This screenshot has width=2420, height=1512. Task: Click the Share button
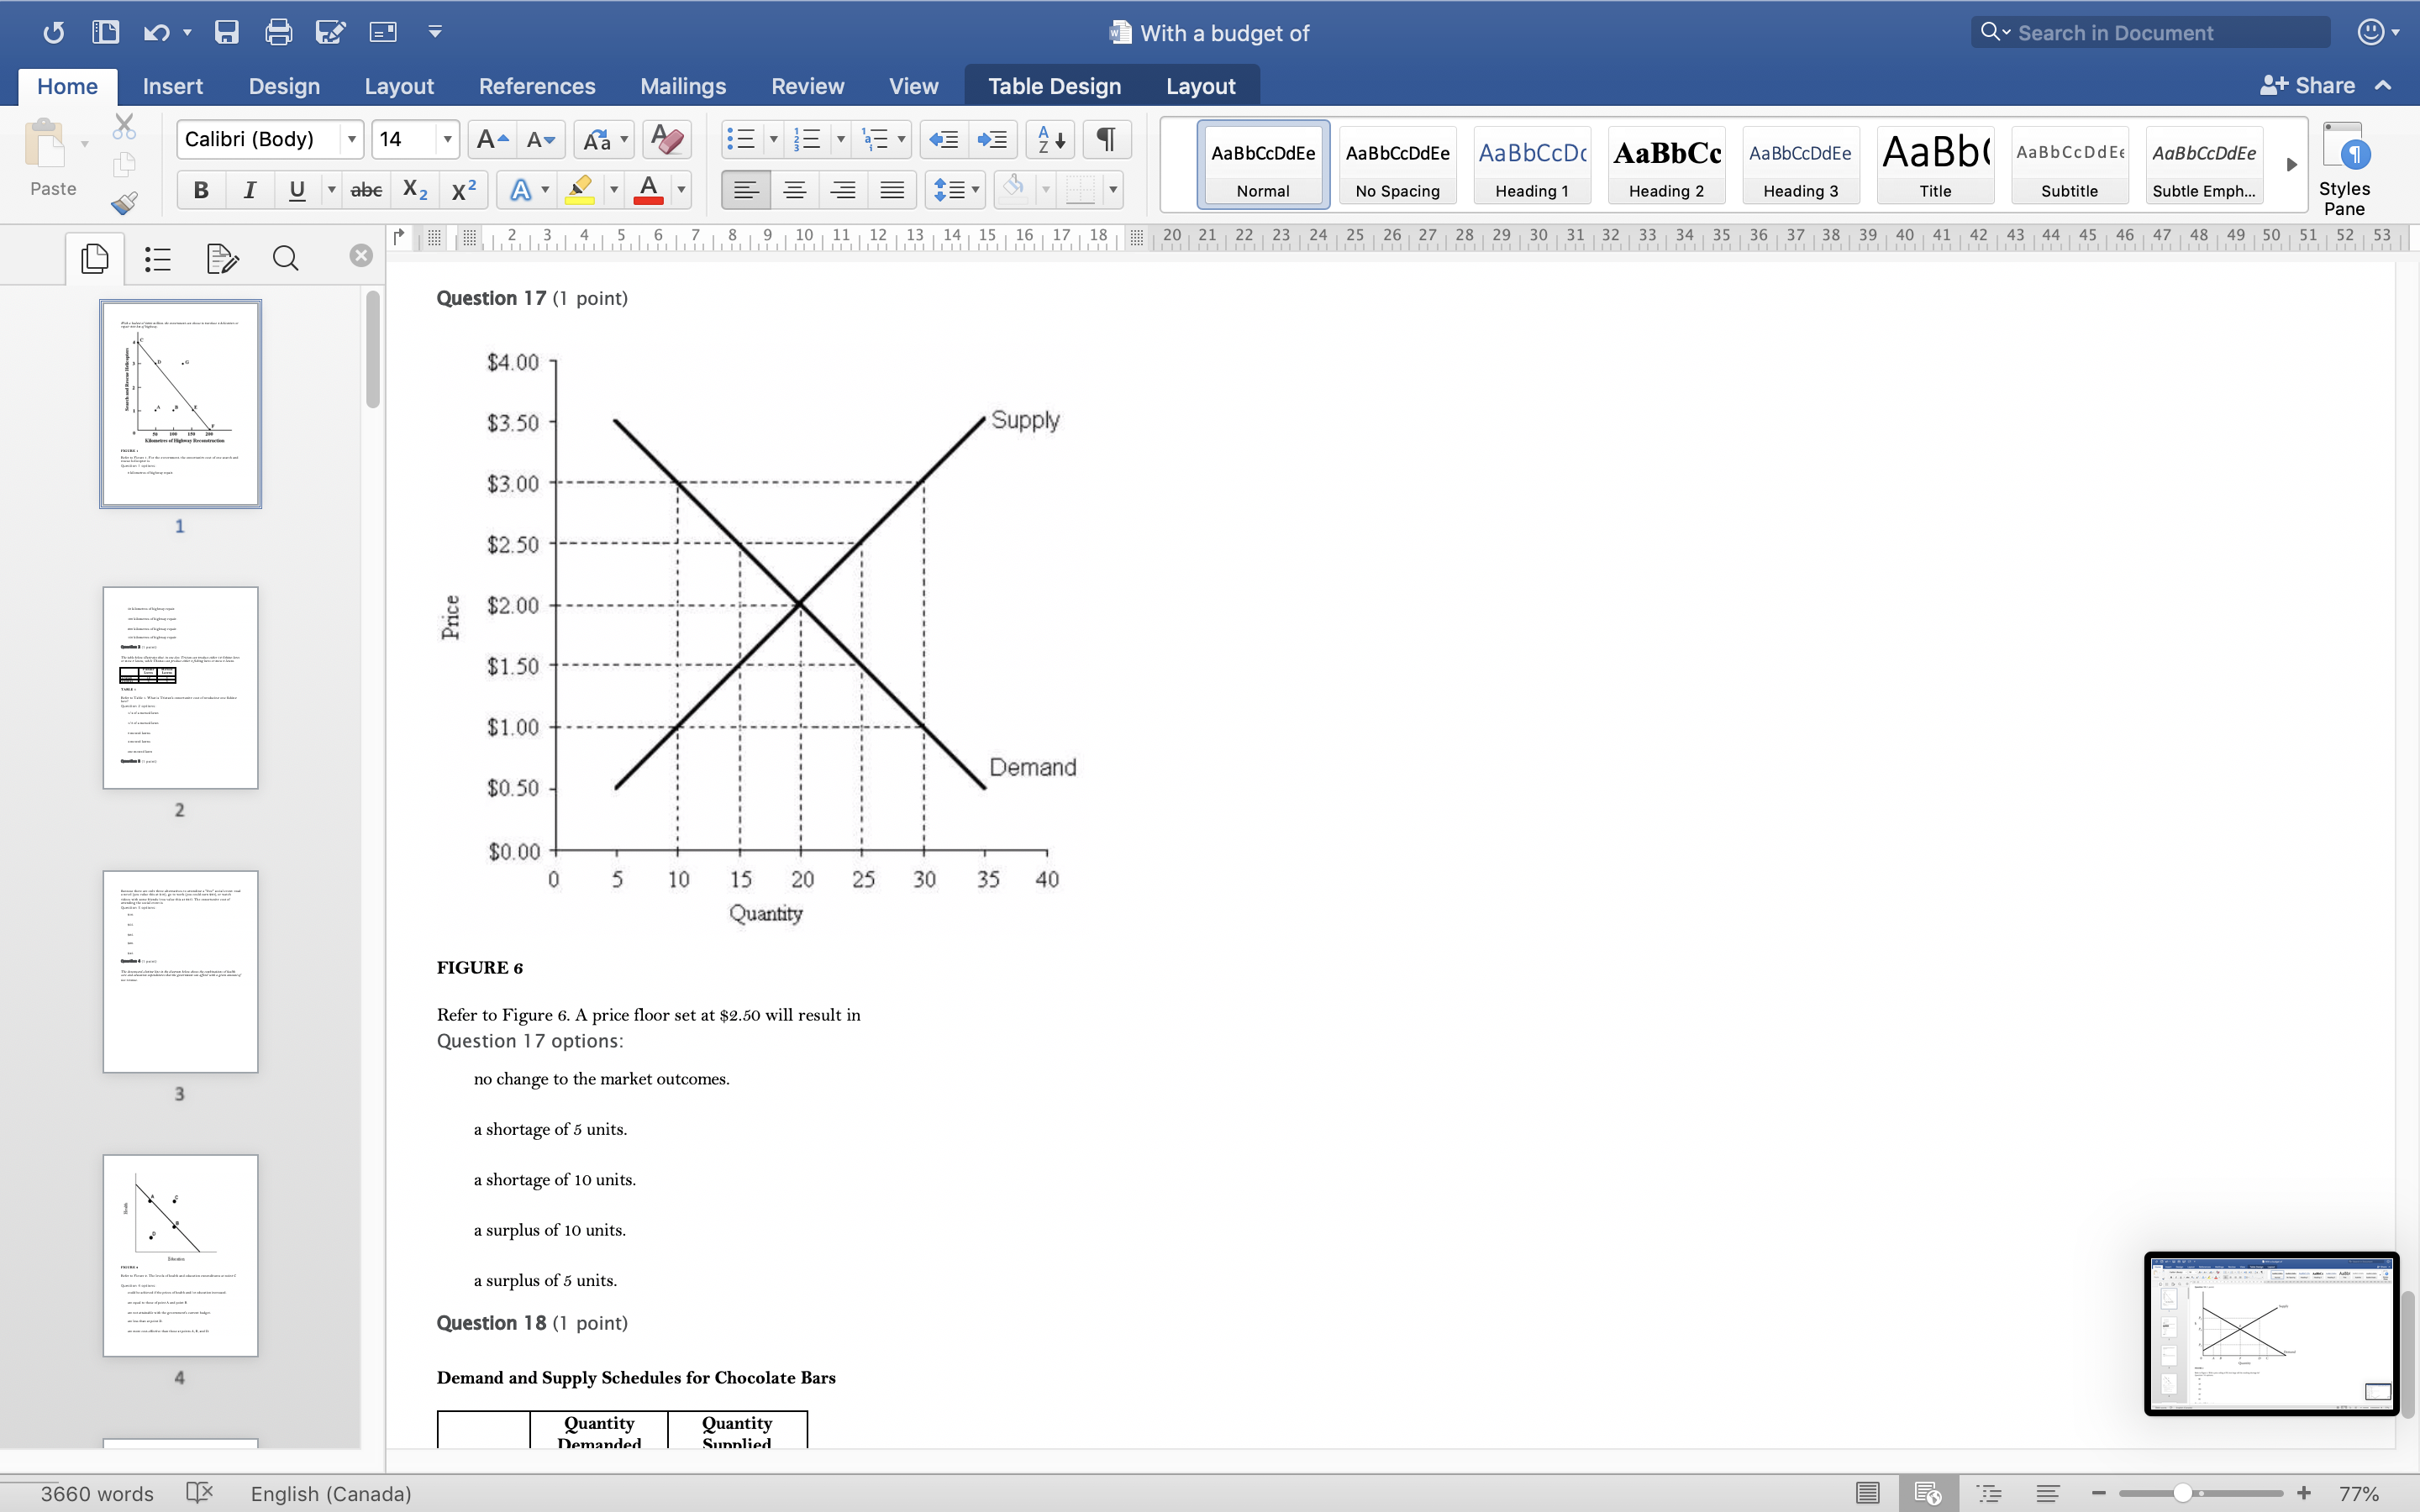(2307, 86)
